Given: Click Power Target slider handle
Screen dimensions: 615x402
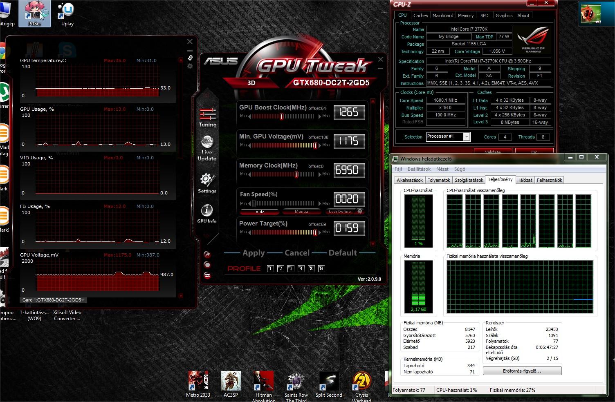Looking at the screenshot, I should (x=315, y=232).
